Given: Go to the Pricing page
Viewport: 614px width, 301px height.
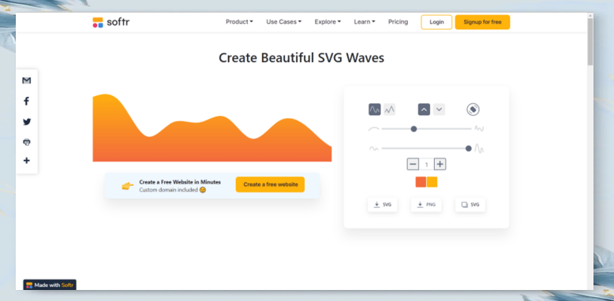Looking at the screenshot, I should click(399, 22).
